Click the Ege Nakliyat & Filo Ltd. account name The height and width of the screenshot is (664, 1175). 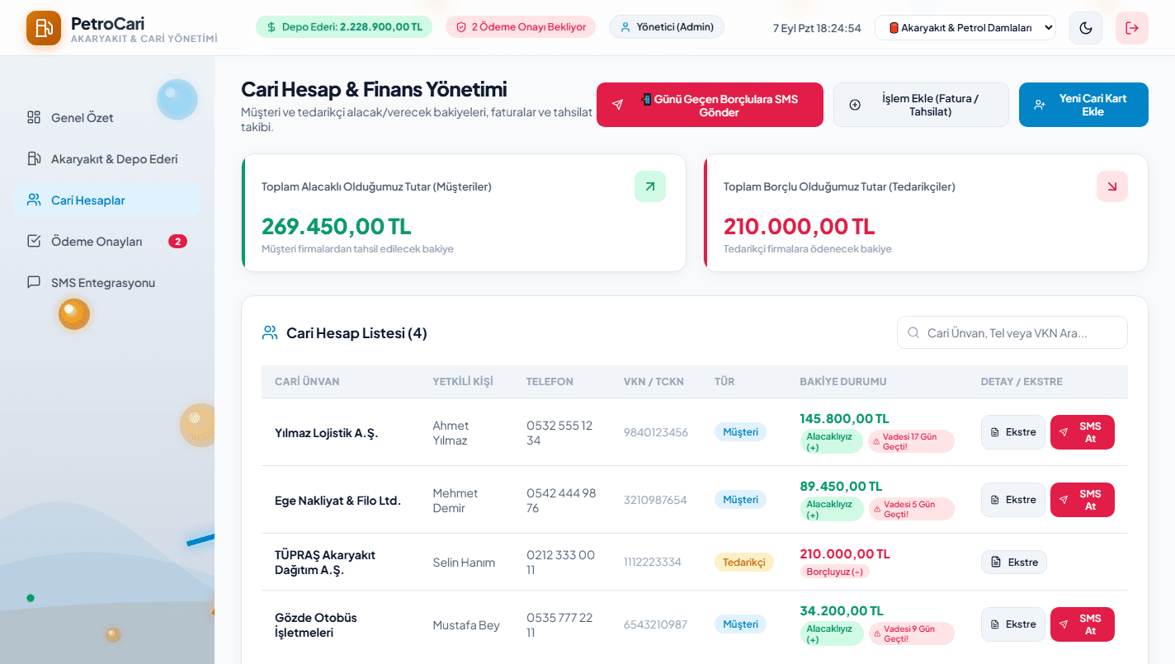[337, 501]
